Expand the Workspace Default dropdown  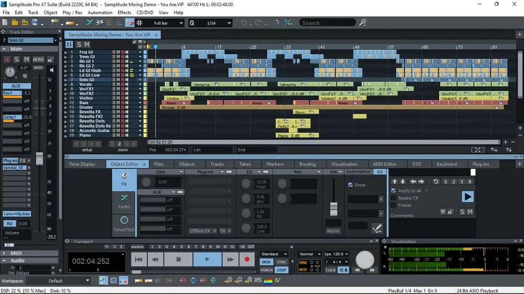69,281
